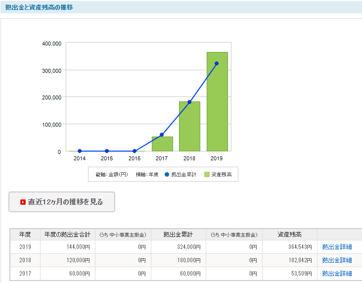
Task: Click the 2014 x-axis label
Action: tap(80, 158)
